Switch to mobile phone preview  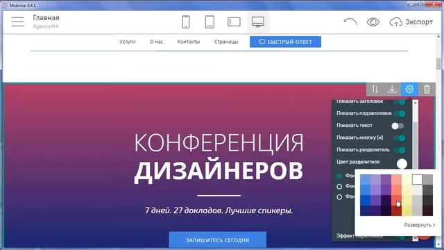tap(186, 22)
